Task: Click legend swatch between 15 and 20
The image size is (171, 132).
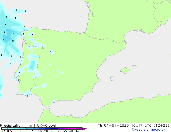Action: tap(42, 128)
